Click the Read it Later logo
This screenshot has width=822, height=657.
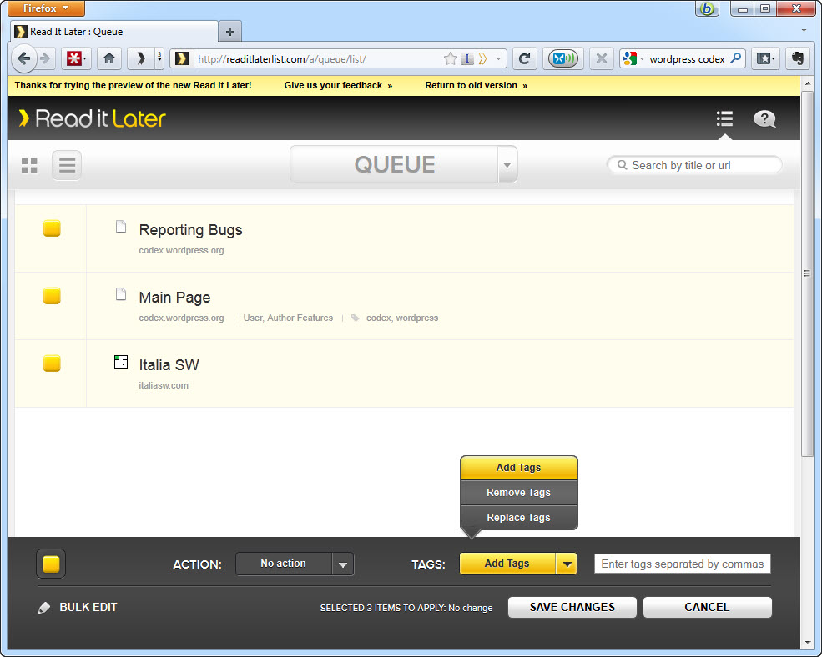93,118
